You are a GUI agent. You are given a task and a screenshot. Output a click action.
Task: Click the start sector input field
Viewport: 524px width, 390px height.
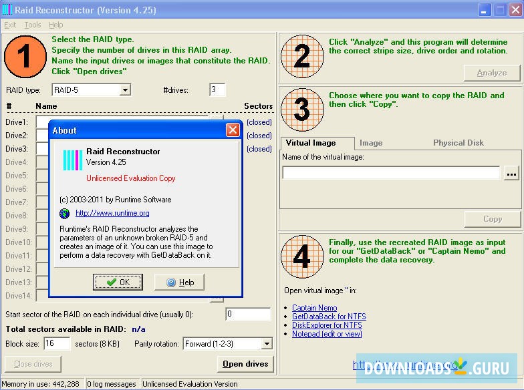click(248, 314)
